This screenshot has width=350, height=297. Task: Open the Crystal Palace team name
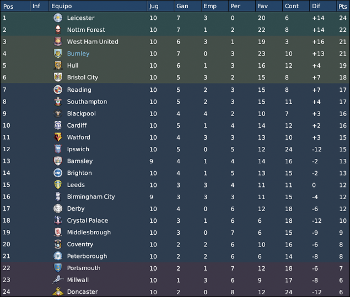88,221
